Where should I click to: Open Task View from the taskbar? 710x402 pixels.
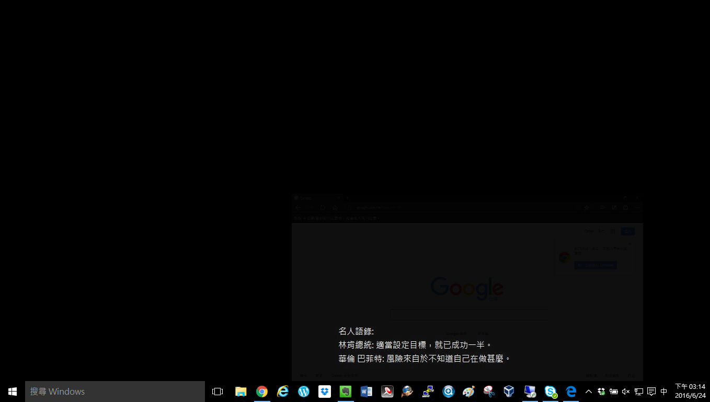click(x=217, y=392)
